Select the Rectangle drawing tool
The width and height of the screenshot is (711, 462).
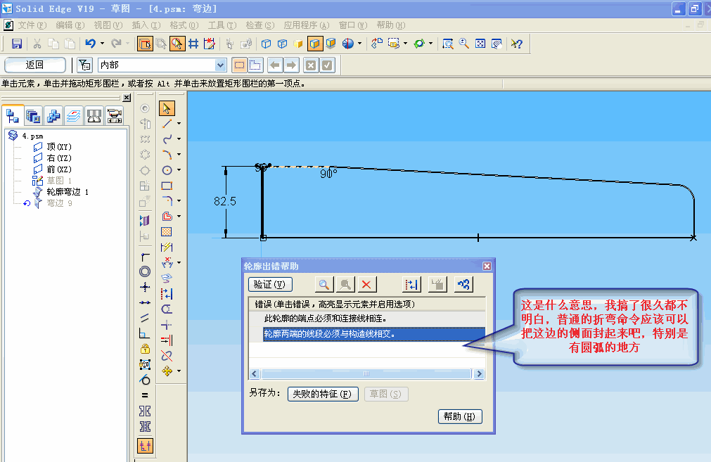[167, 186]
